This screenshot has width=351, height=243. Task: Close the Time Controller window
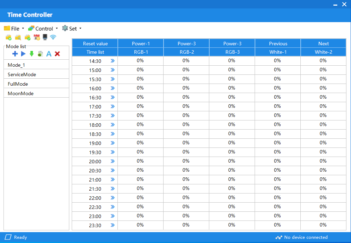coord(344,4)
